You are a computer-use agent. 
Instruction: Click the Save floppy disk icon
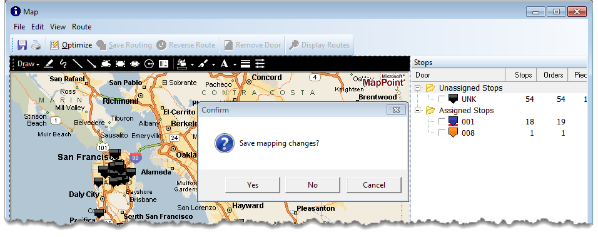tap(22, 45)
